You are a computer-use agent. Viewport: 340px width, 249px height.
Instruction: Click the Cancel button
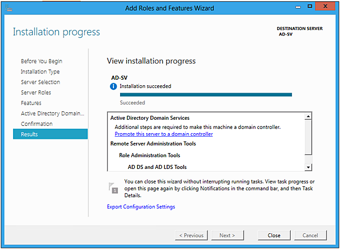[310, 235]
